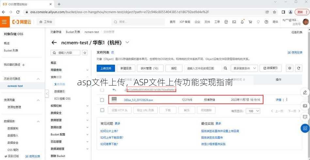This screenshot has width=310, height=160.
Task: Focus the top 搜索 search box
Action: (x=138, y=22)
